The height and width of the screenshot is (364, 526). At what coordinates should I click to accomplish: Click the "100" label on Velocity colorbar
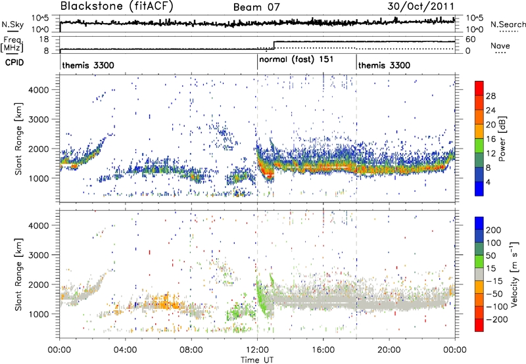[494, 242]
